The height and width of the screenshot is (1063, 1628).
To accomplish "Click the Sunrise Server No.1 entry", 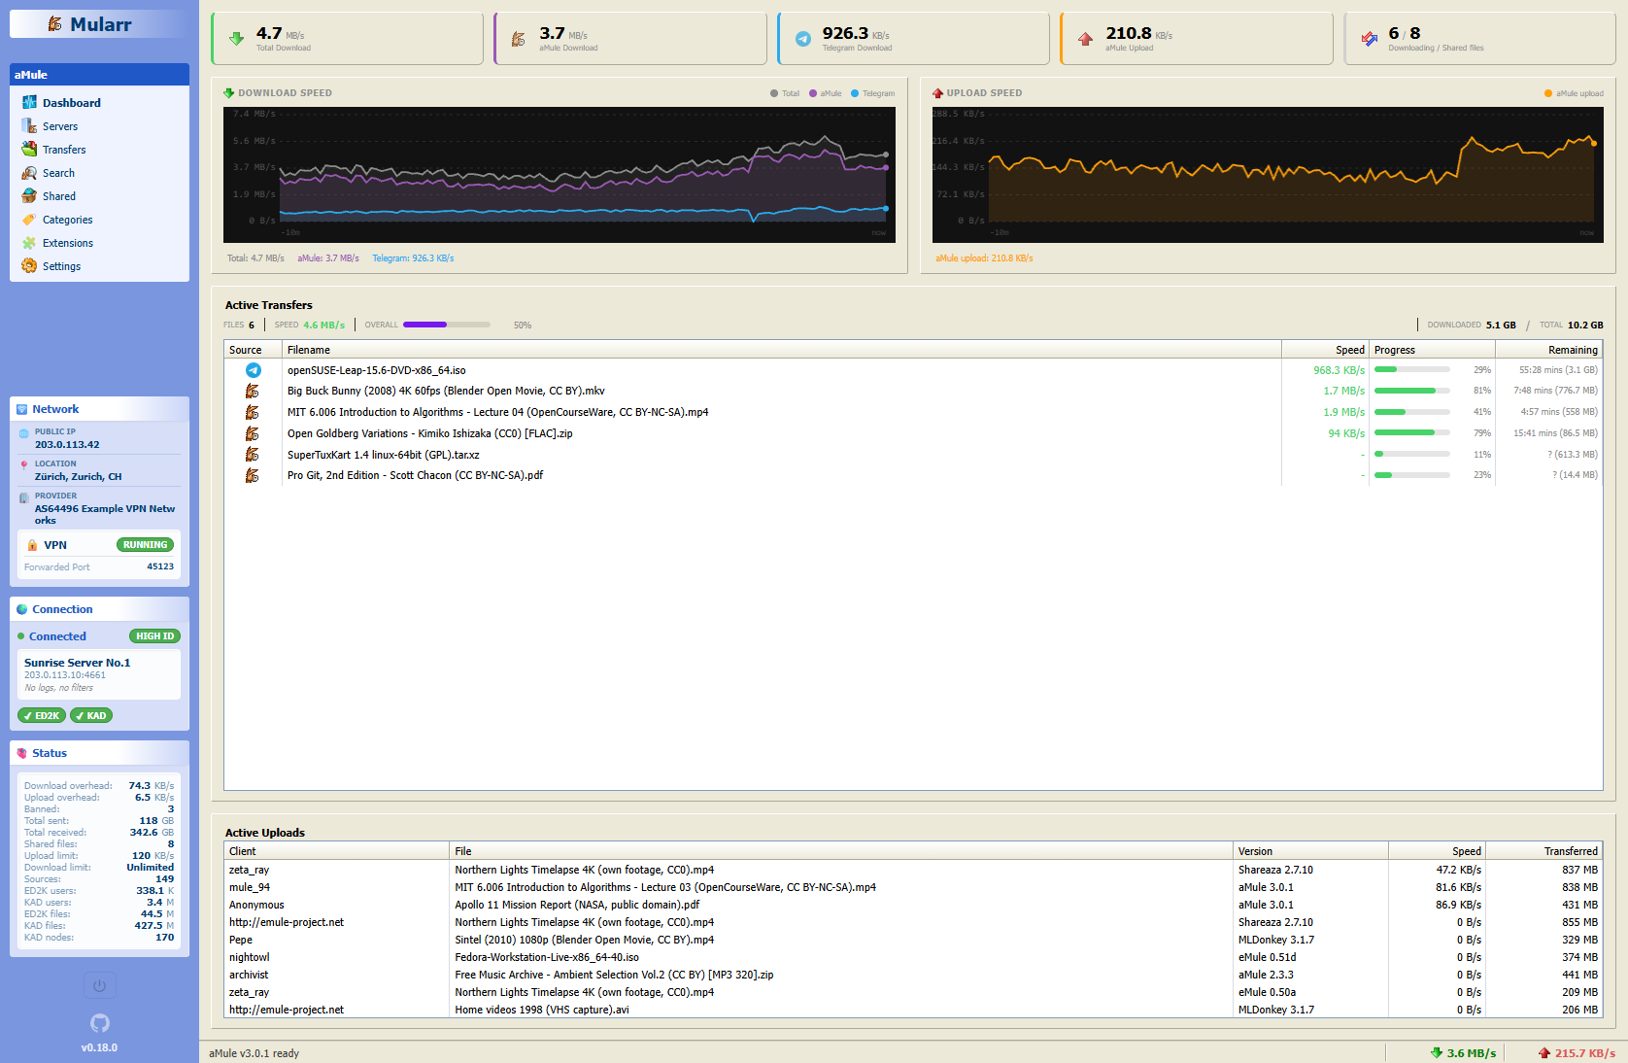I will point(99,674).
